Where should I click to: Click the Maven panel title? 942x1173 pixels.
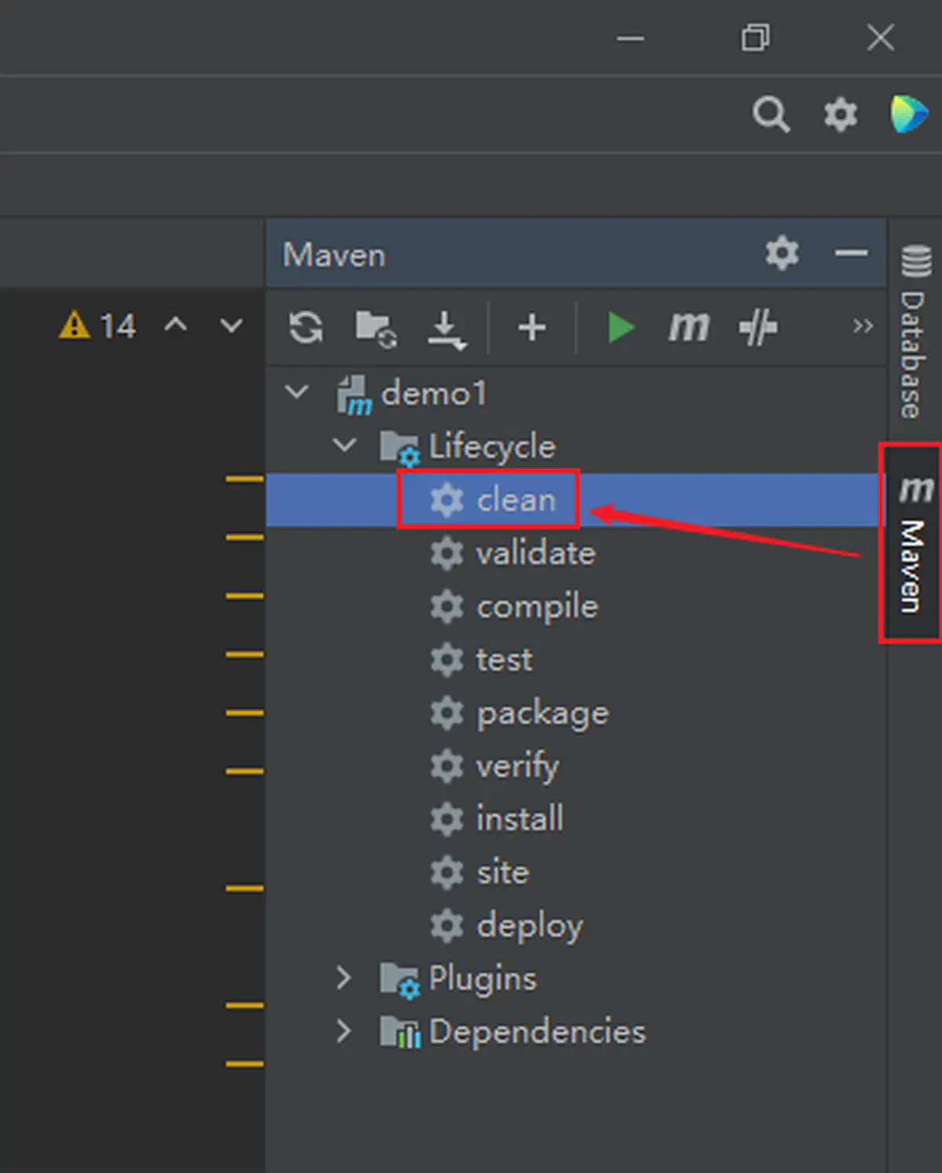point(334,255)
